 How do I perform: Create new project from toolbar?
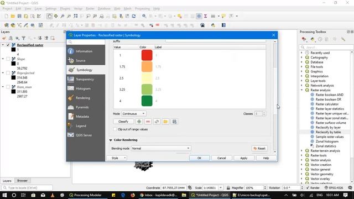coord(6,16)
